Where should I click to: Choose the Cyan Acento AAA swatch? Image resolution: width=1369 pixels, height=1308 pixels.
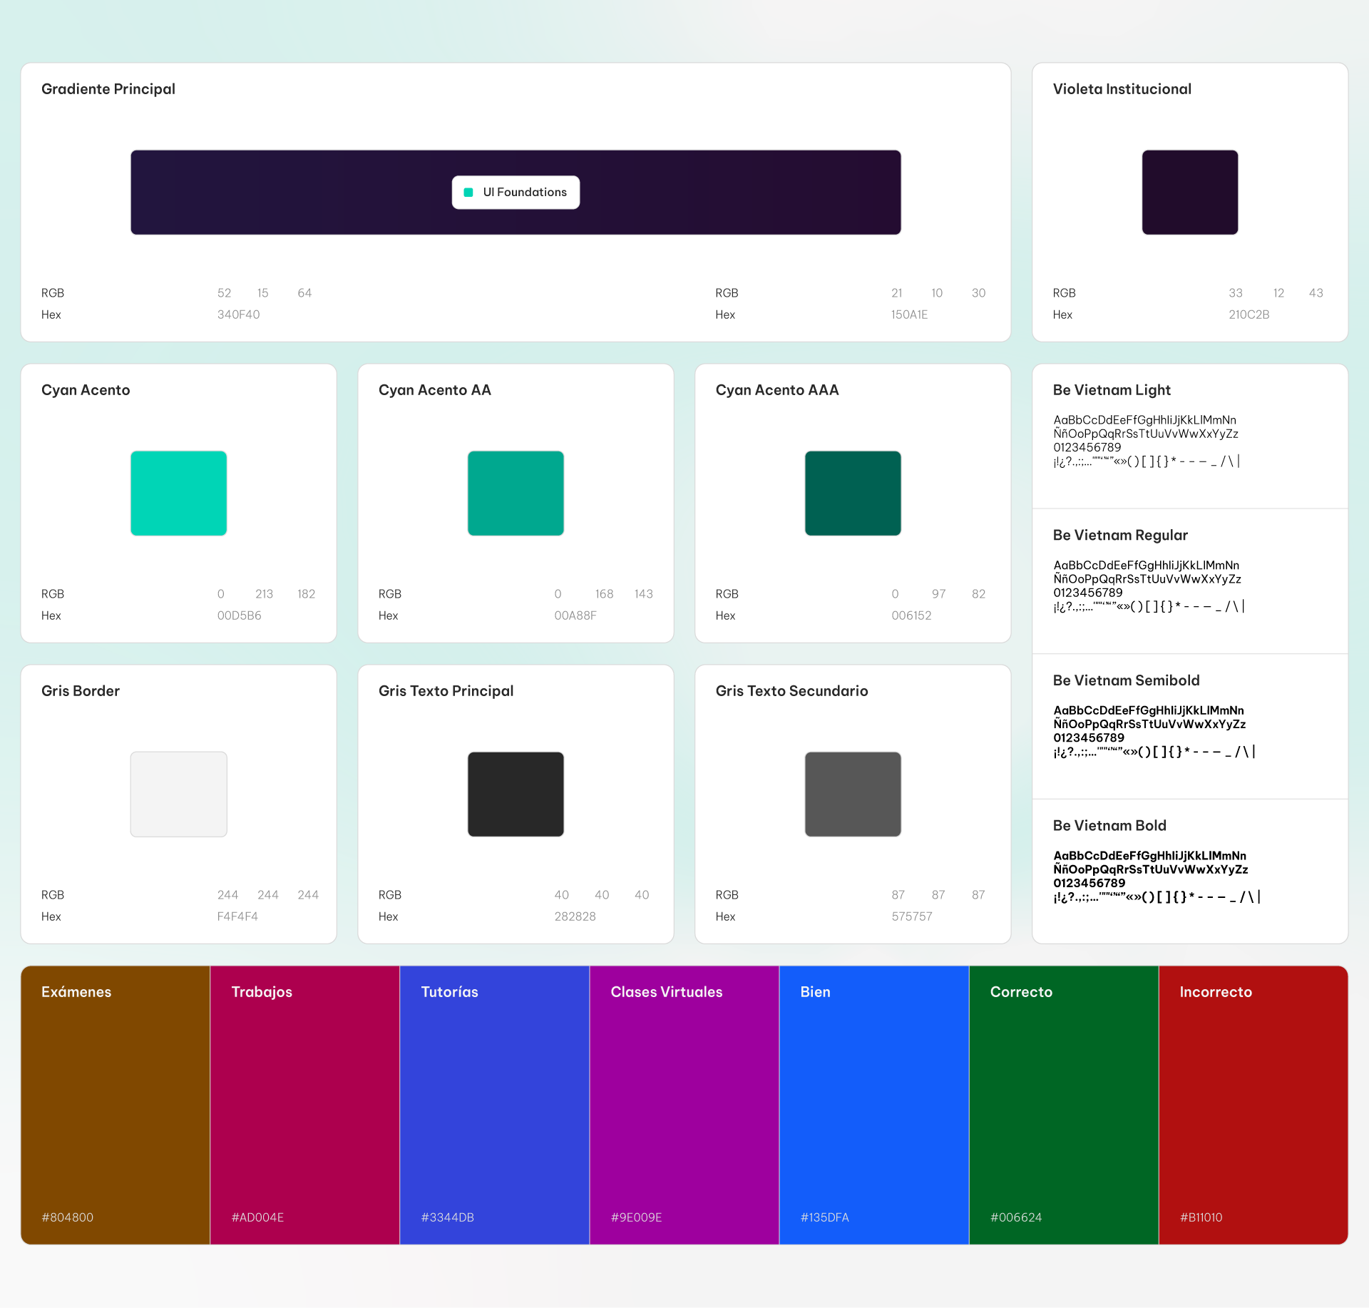pyautogui.click(x=853, y=493)
